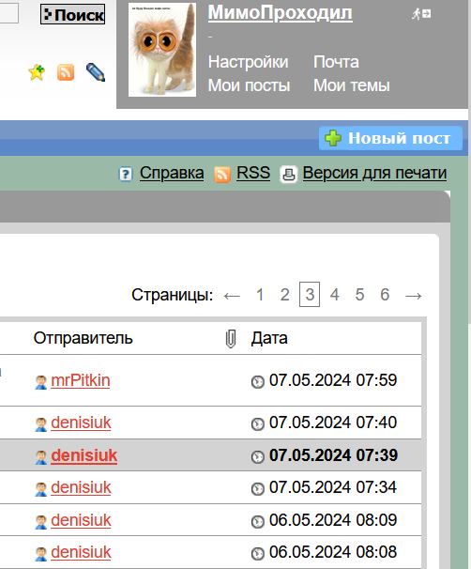Click user icon in 07:40 row
This screenshot has width=471, height=569.
pyautogui.click(x=41, y=424)
